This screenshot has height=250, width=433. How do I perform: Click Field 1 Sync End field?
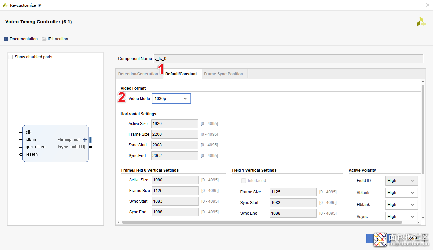point(293,213)
